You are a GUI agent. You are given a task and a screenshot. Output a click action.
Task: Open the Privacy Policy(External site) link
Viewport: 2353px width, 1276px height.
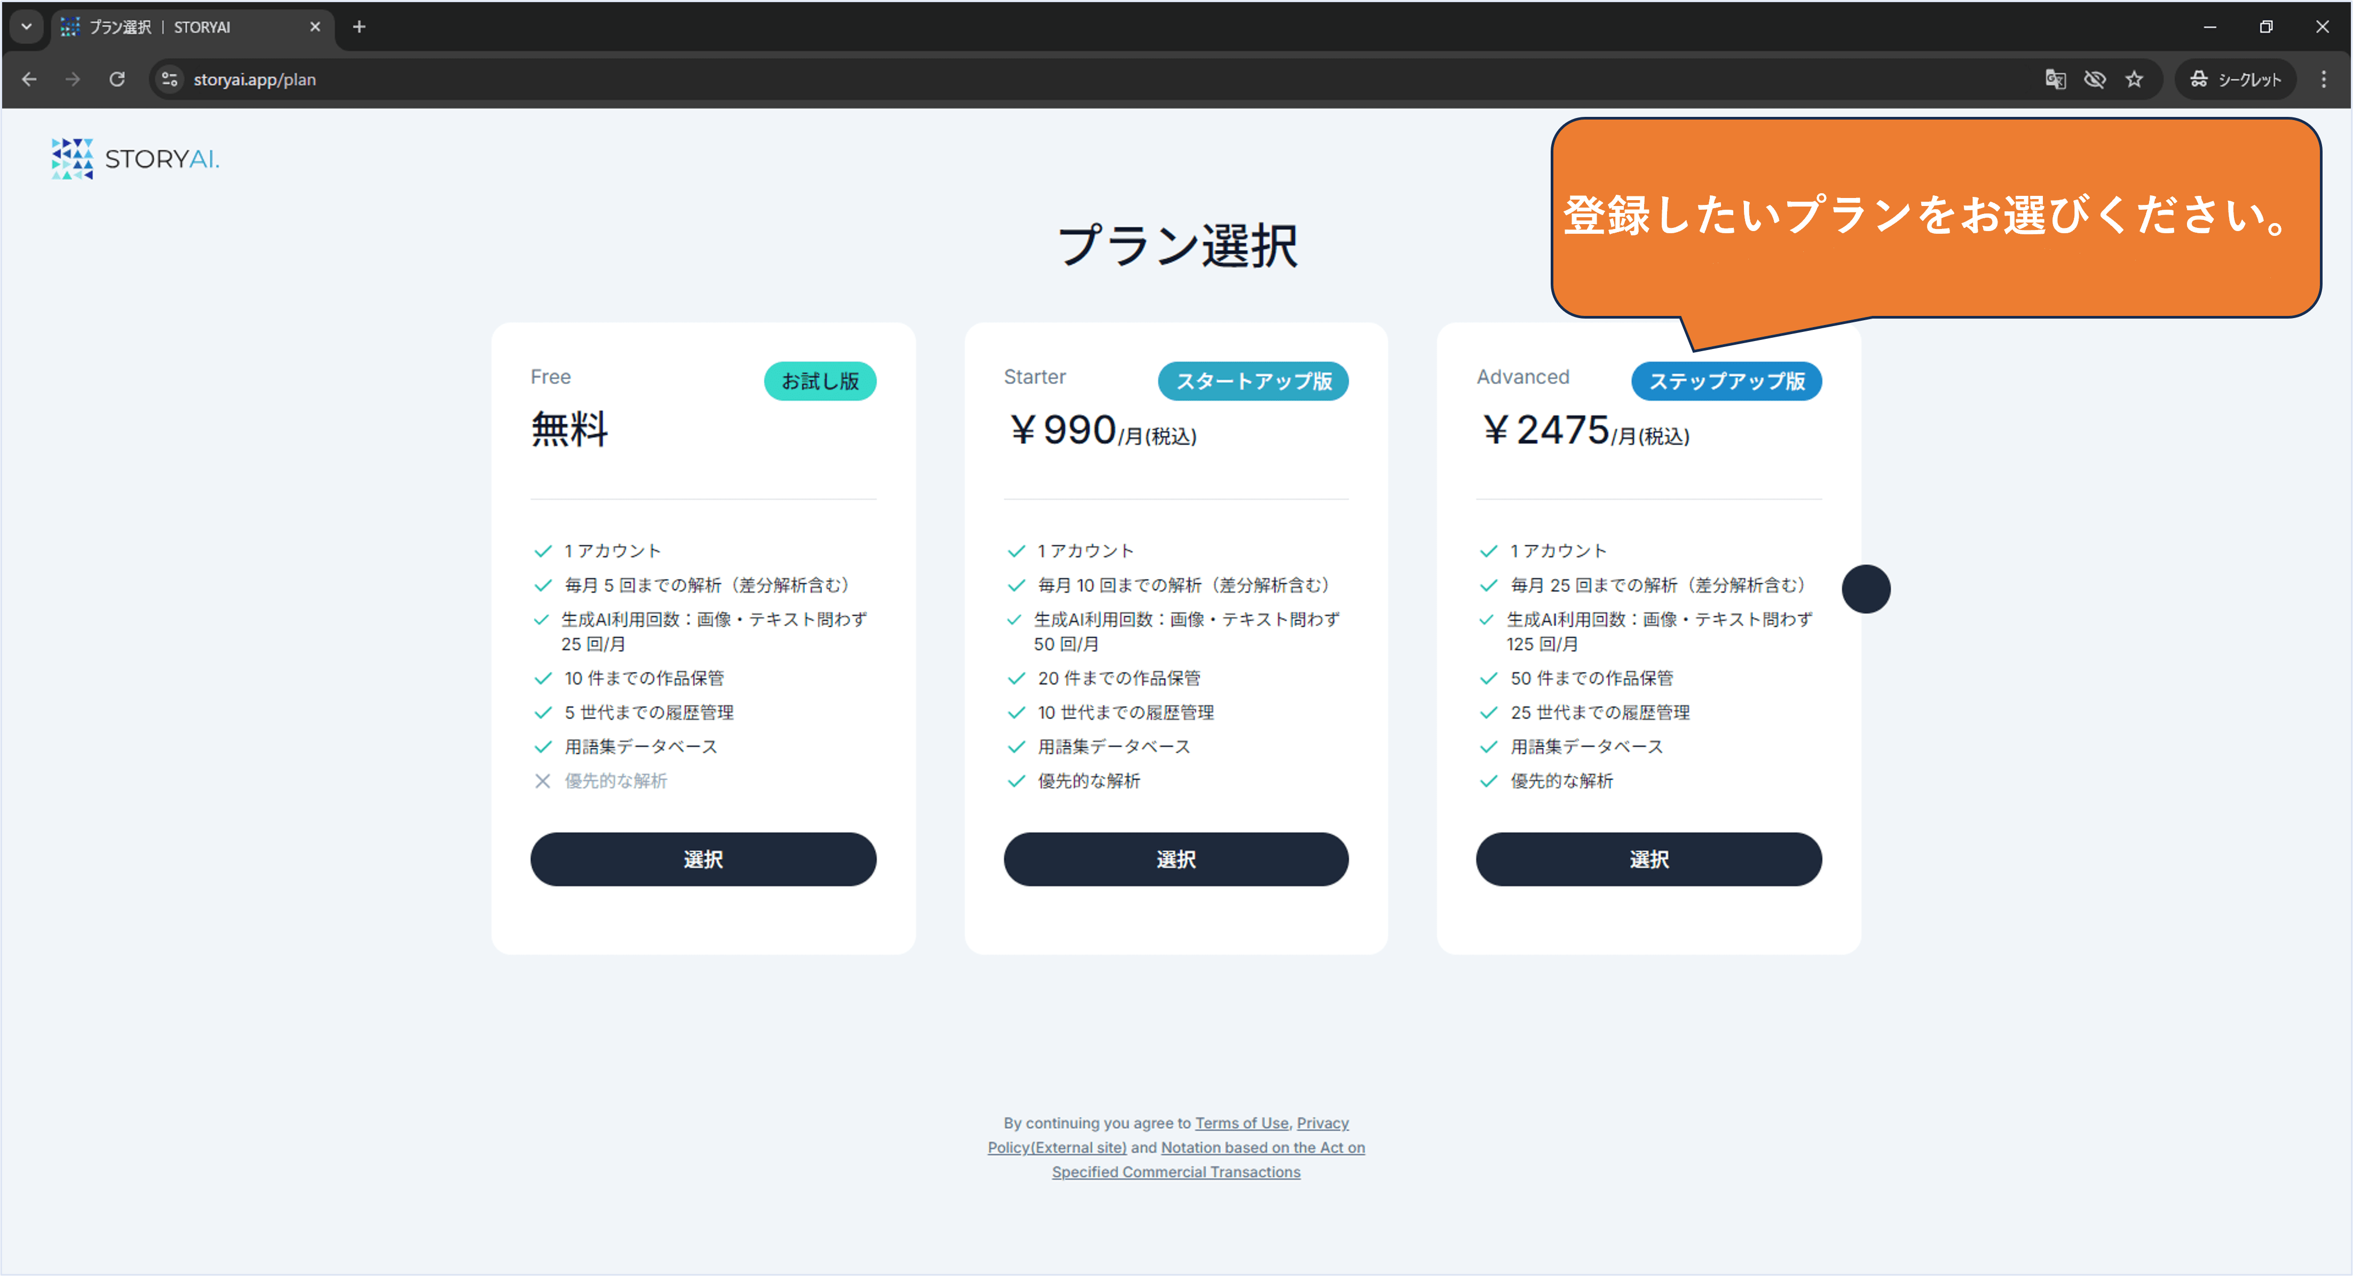point(1057,1147)
